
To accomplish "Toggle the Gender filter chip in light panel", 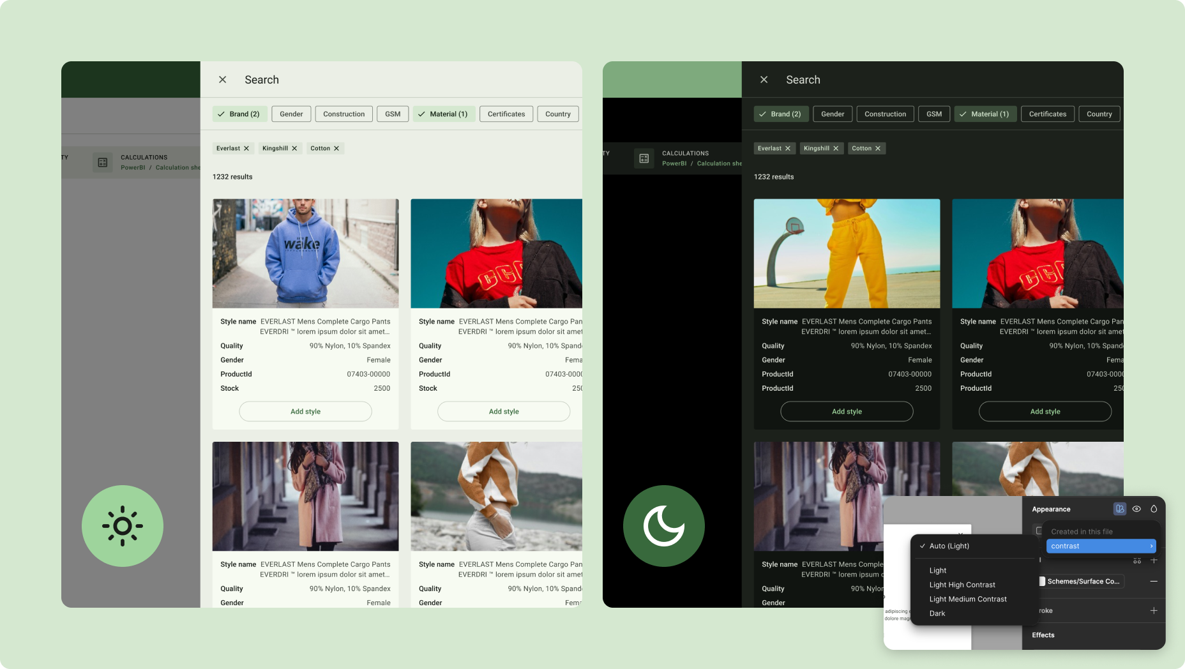I will point(291,114).
